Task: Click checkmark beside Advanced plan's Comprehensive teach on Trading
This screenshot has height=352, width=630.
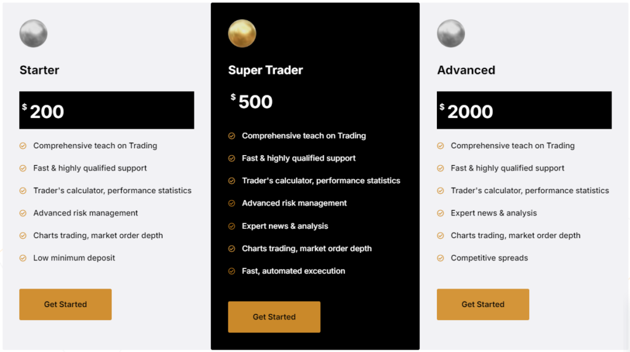Action: coord(441,146)
